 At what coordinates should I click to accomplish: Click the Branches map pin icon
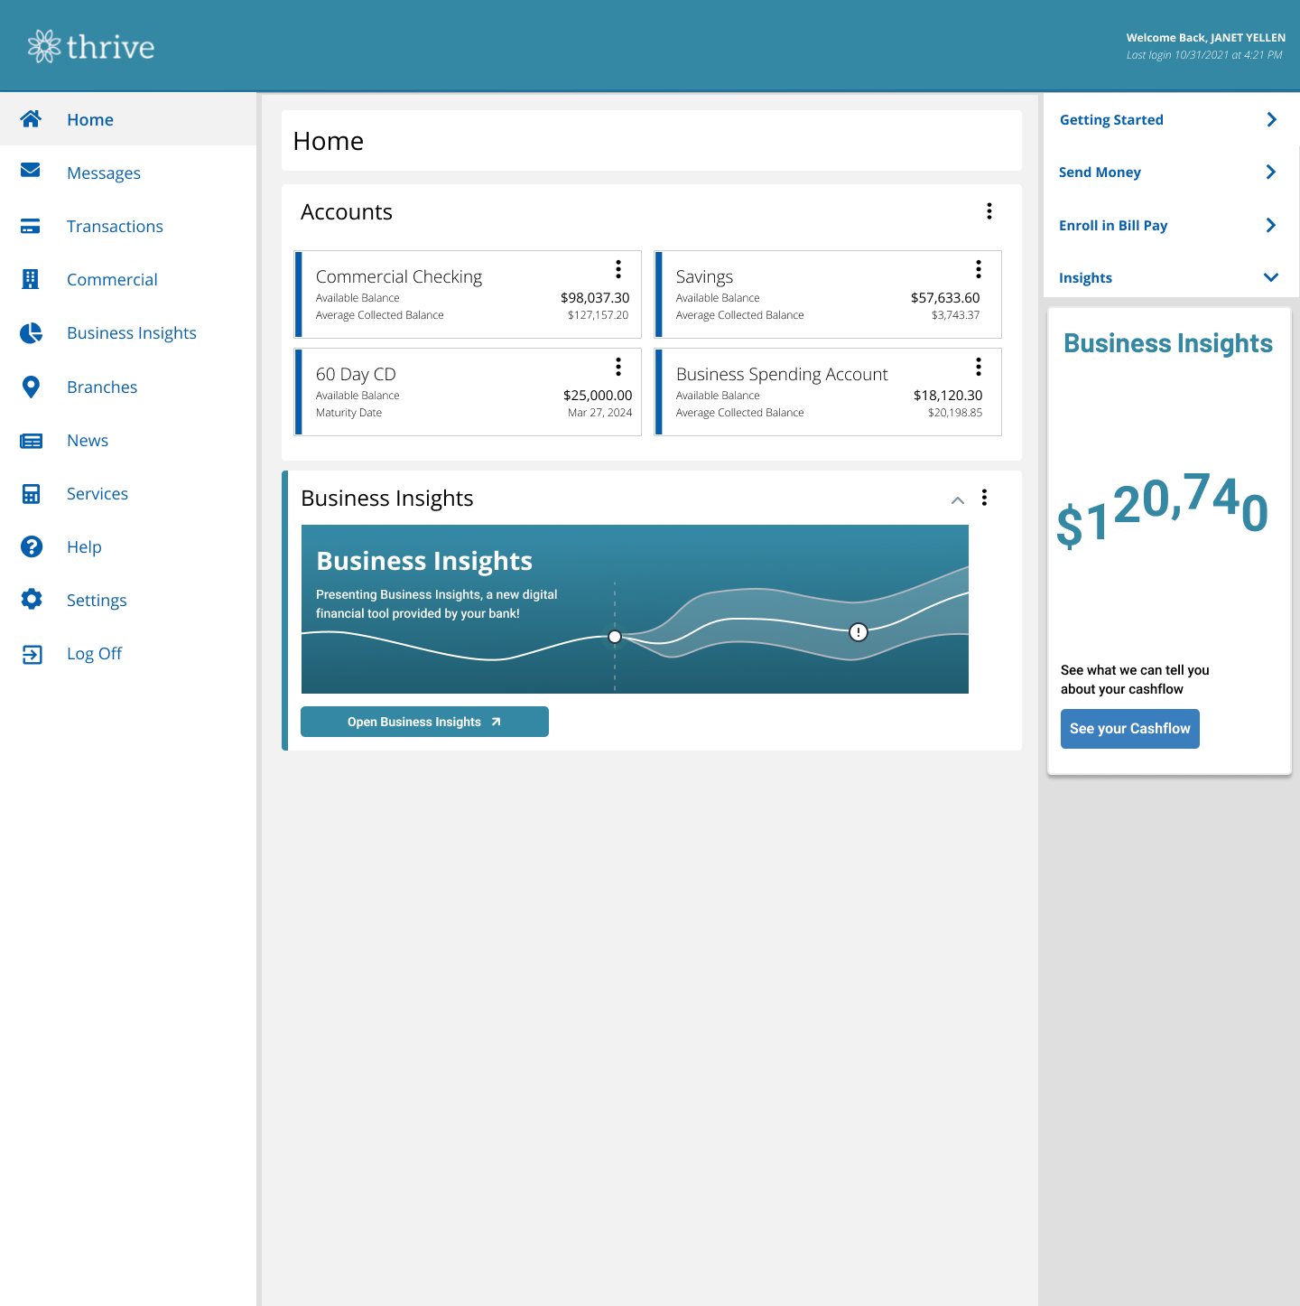[x=31, y=387]
